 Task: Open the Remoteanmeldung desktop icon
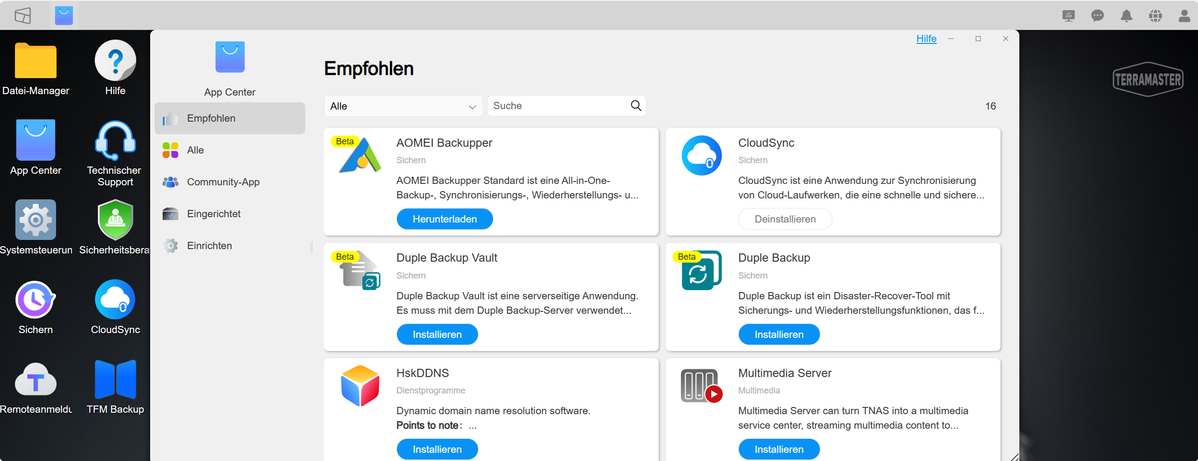point(36,379)
